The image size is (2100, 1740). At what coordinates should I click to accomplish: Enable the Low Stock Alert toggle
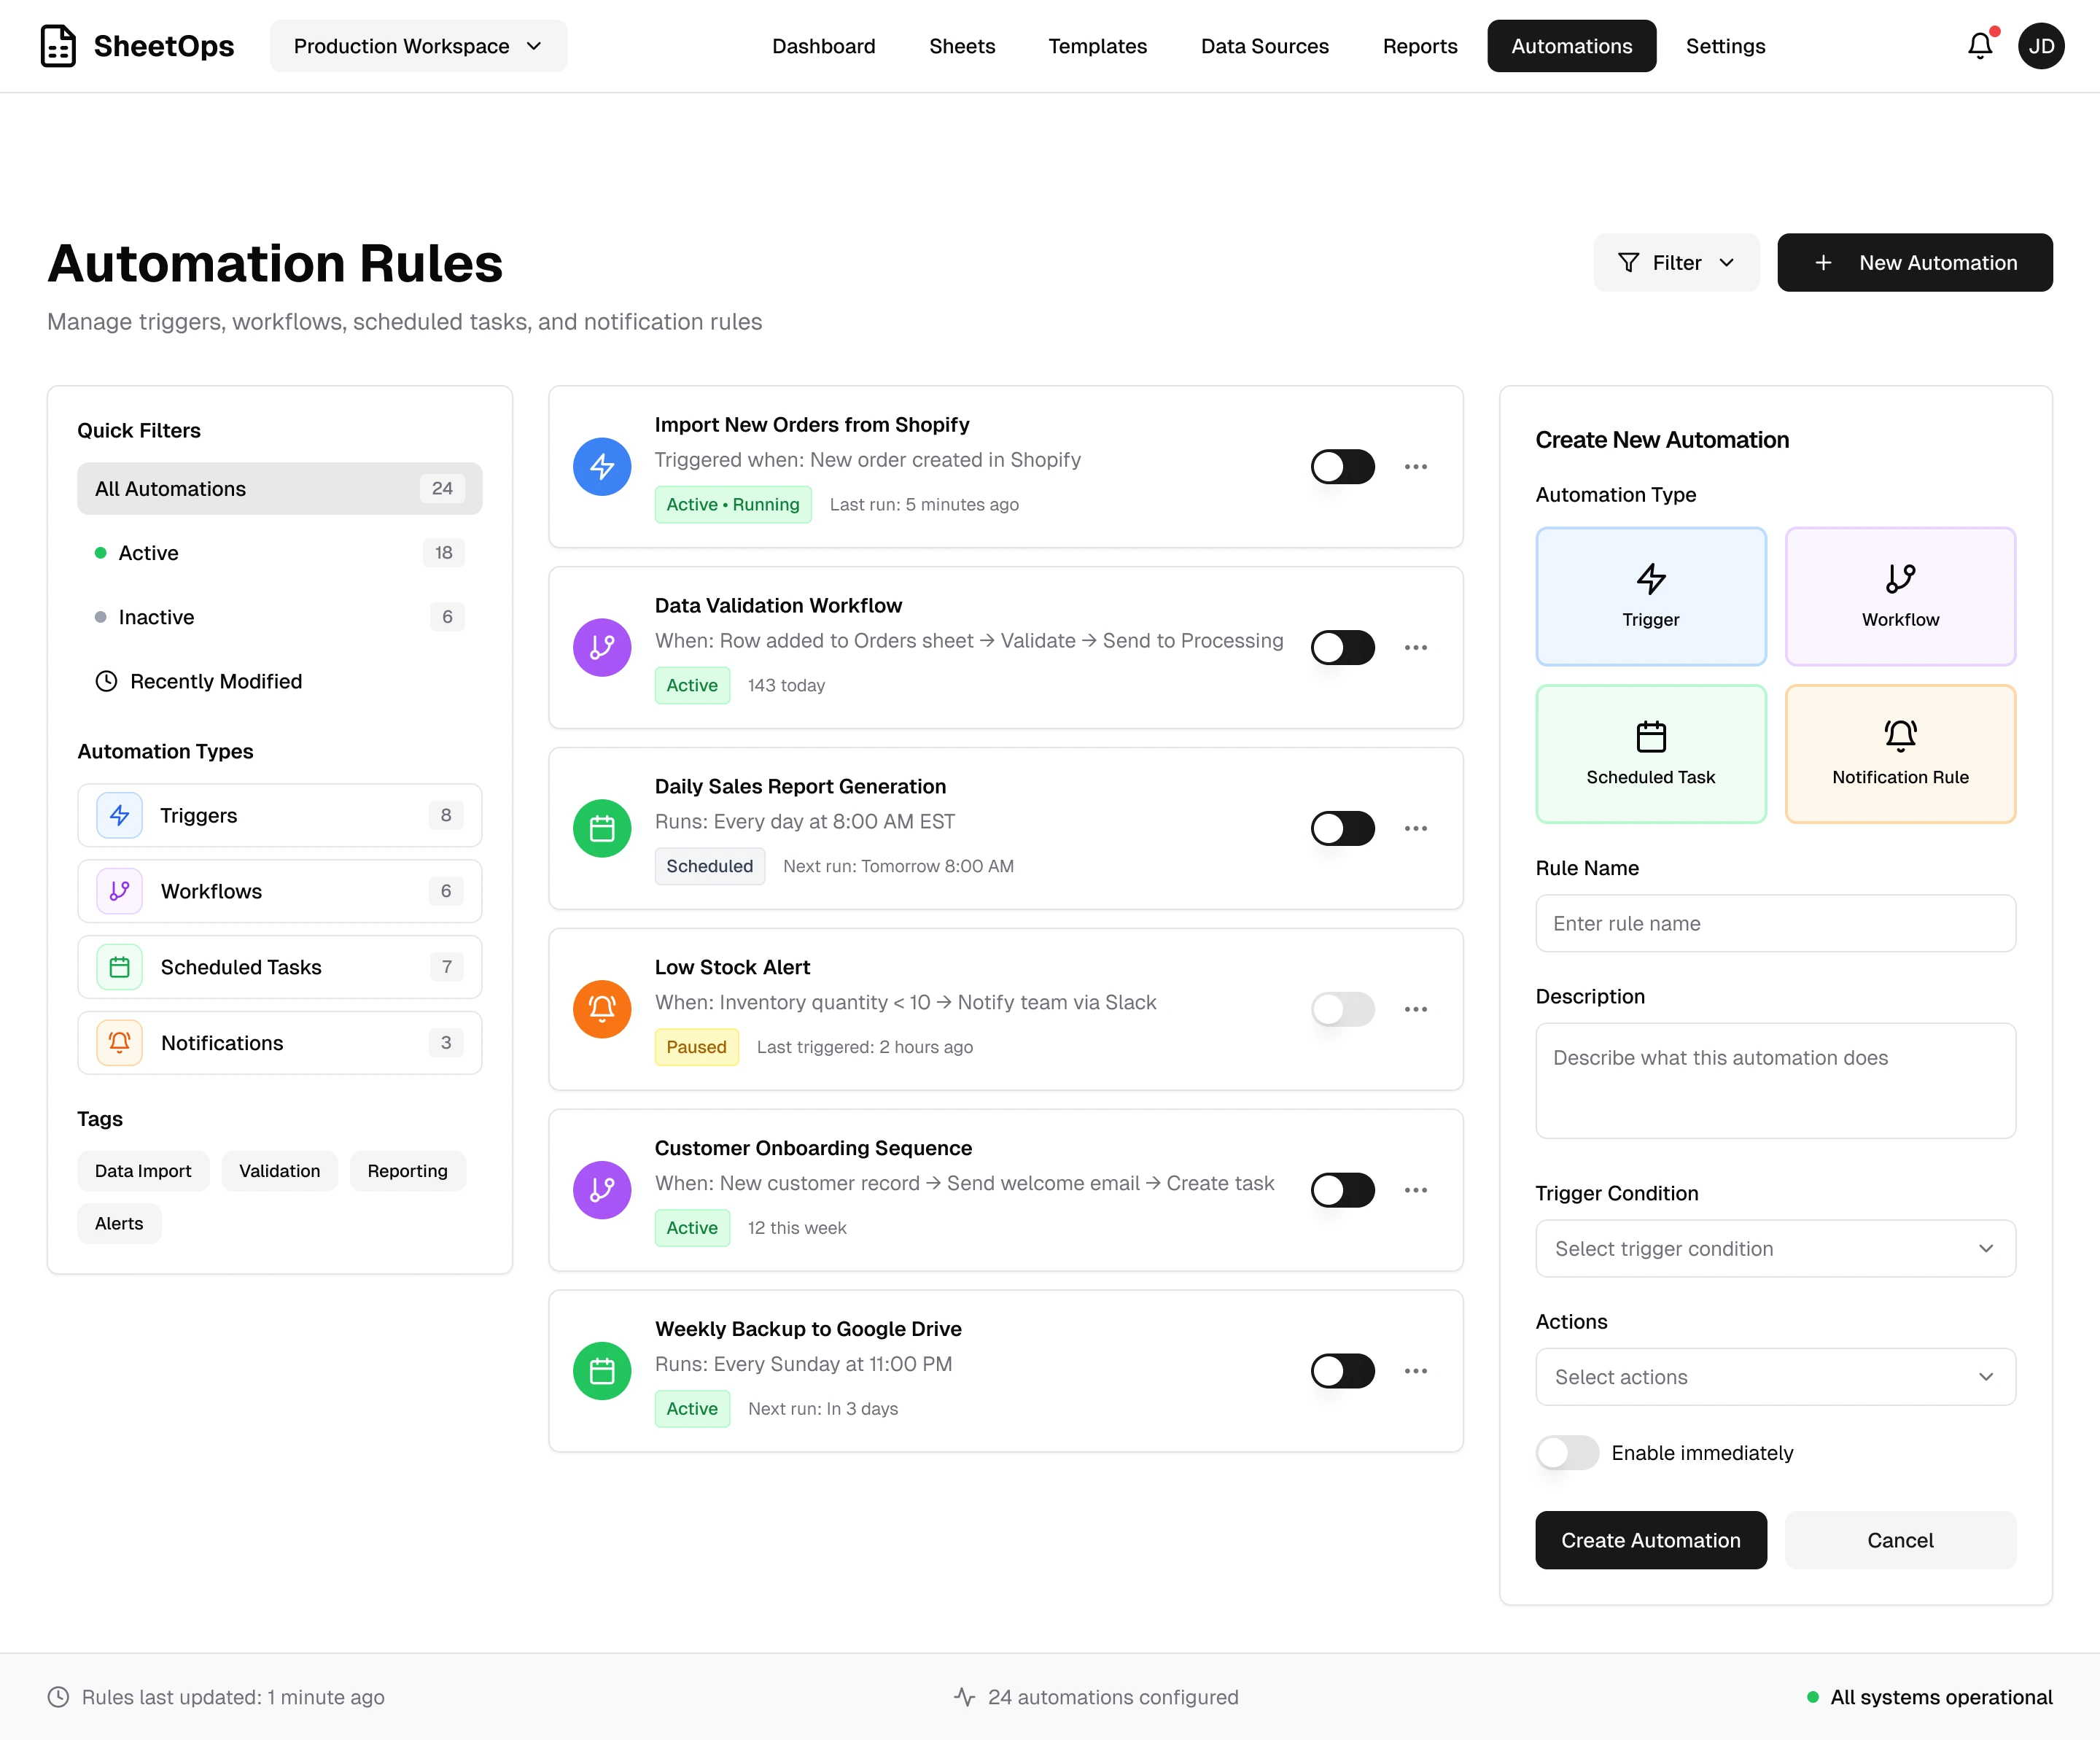(x=1342, y=1009)
